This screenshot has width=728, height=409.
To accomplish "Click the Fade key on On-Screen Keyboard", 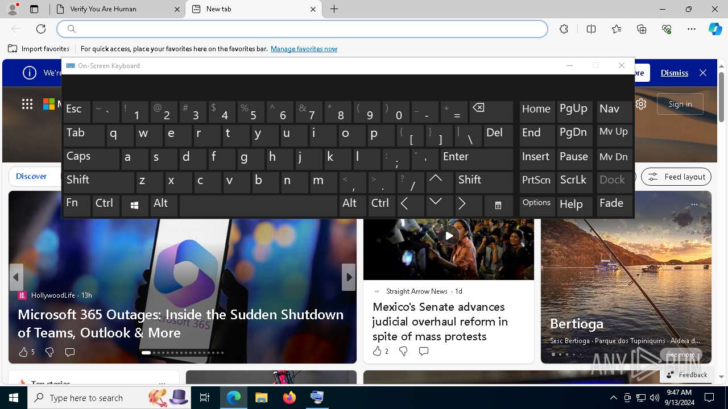I will [x=614, y=206].
